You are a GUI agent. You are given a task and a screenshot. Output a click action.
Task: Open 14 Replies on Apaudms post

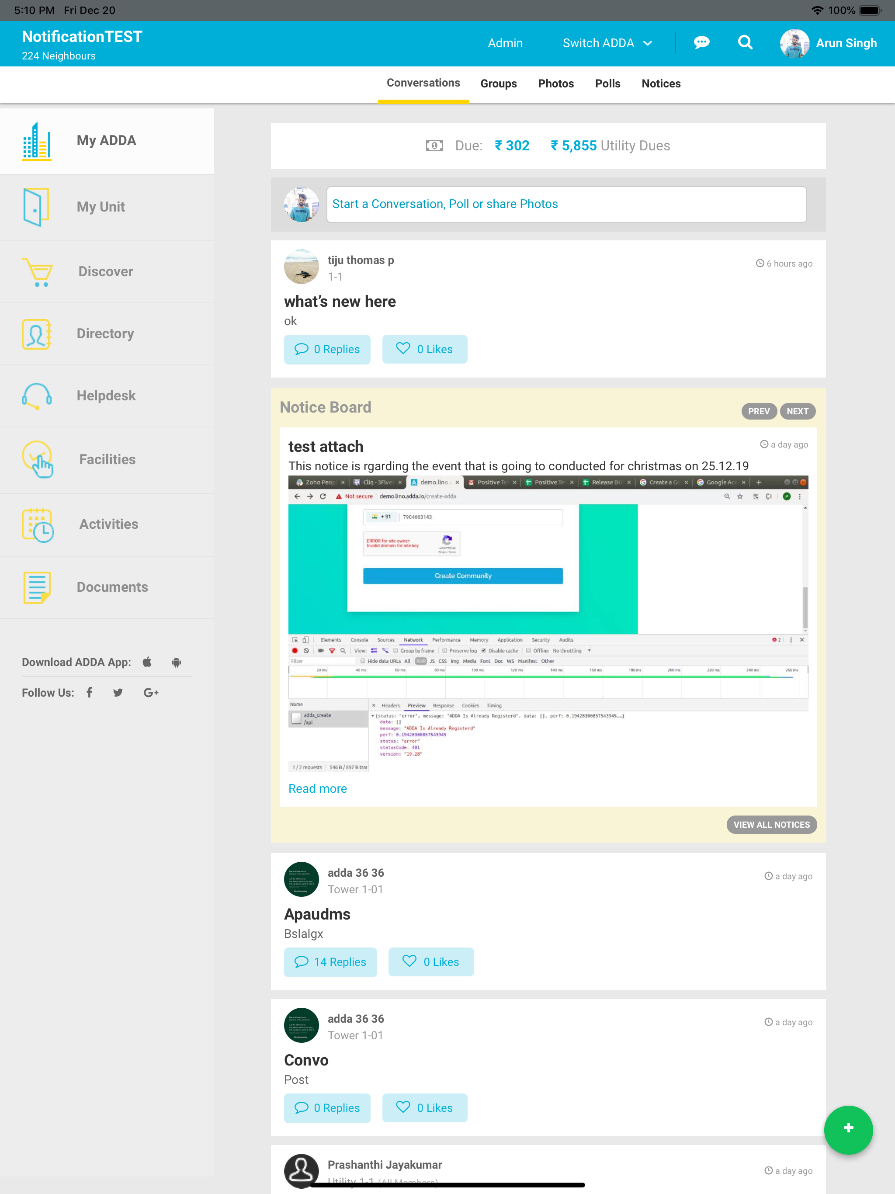click(x=330, y=962)
